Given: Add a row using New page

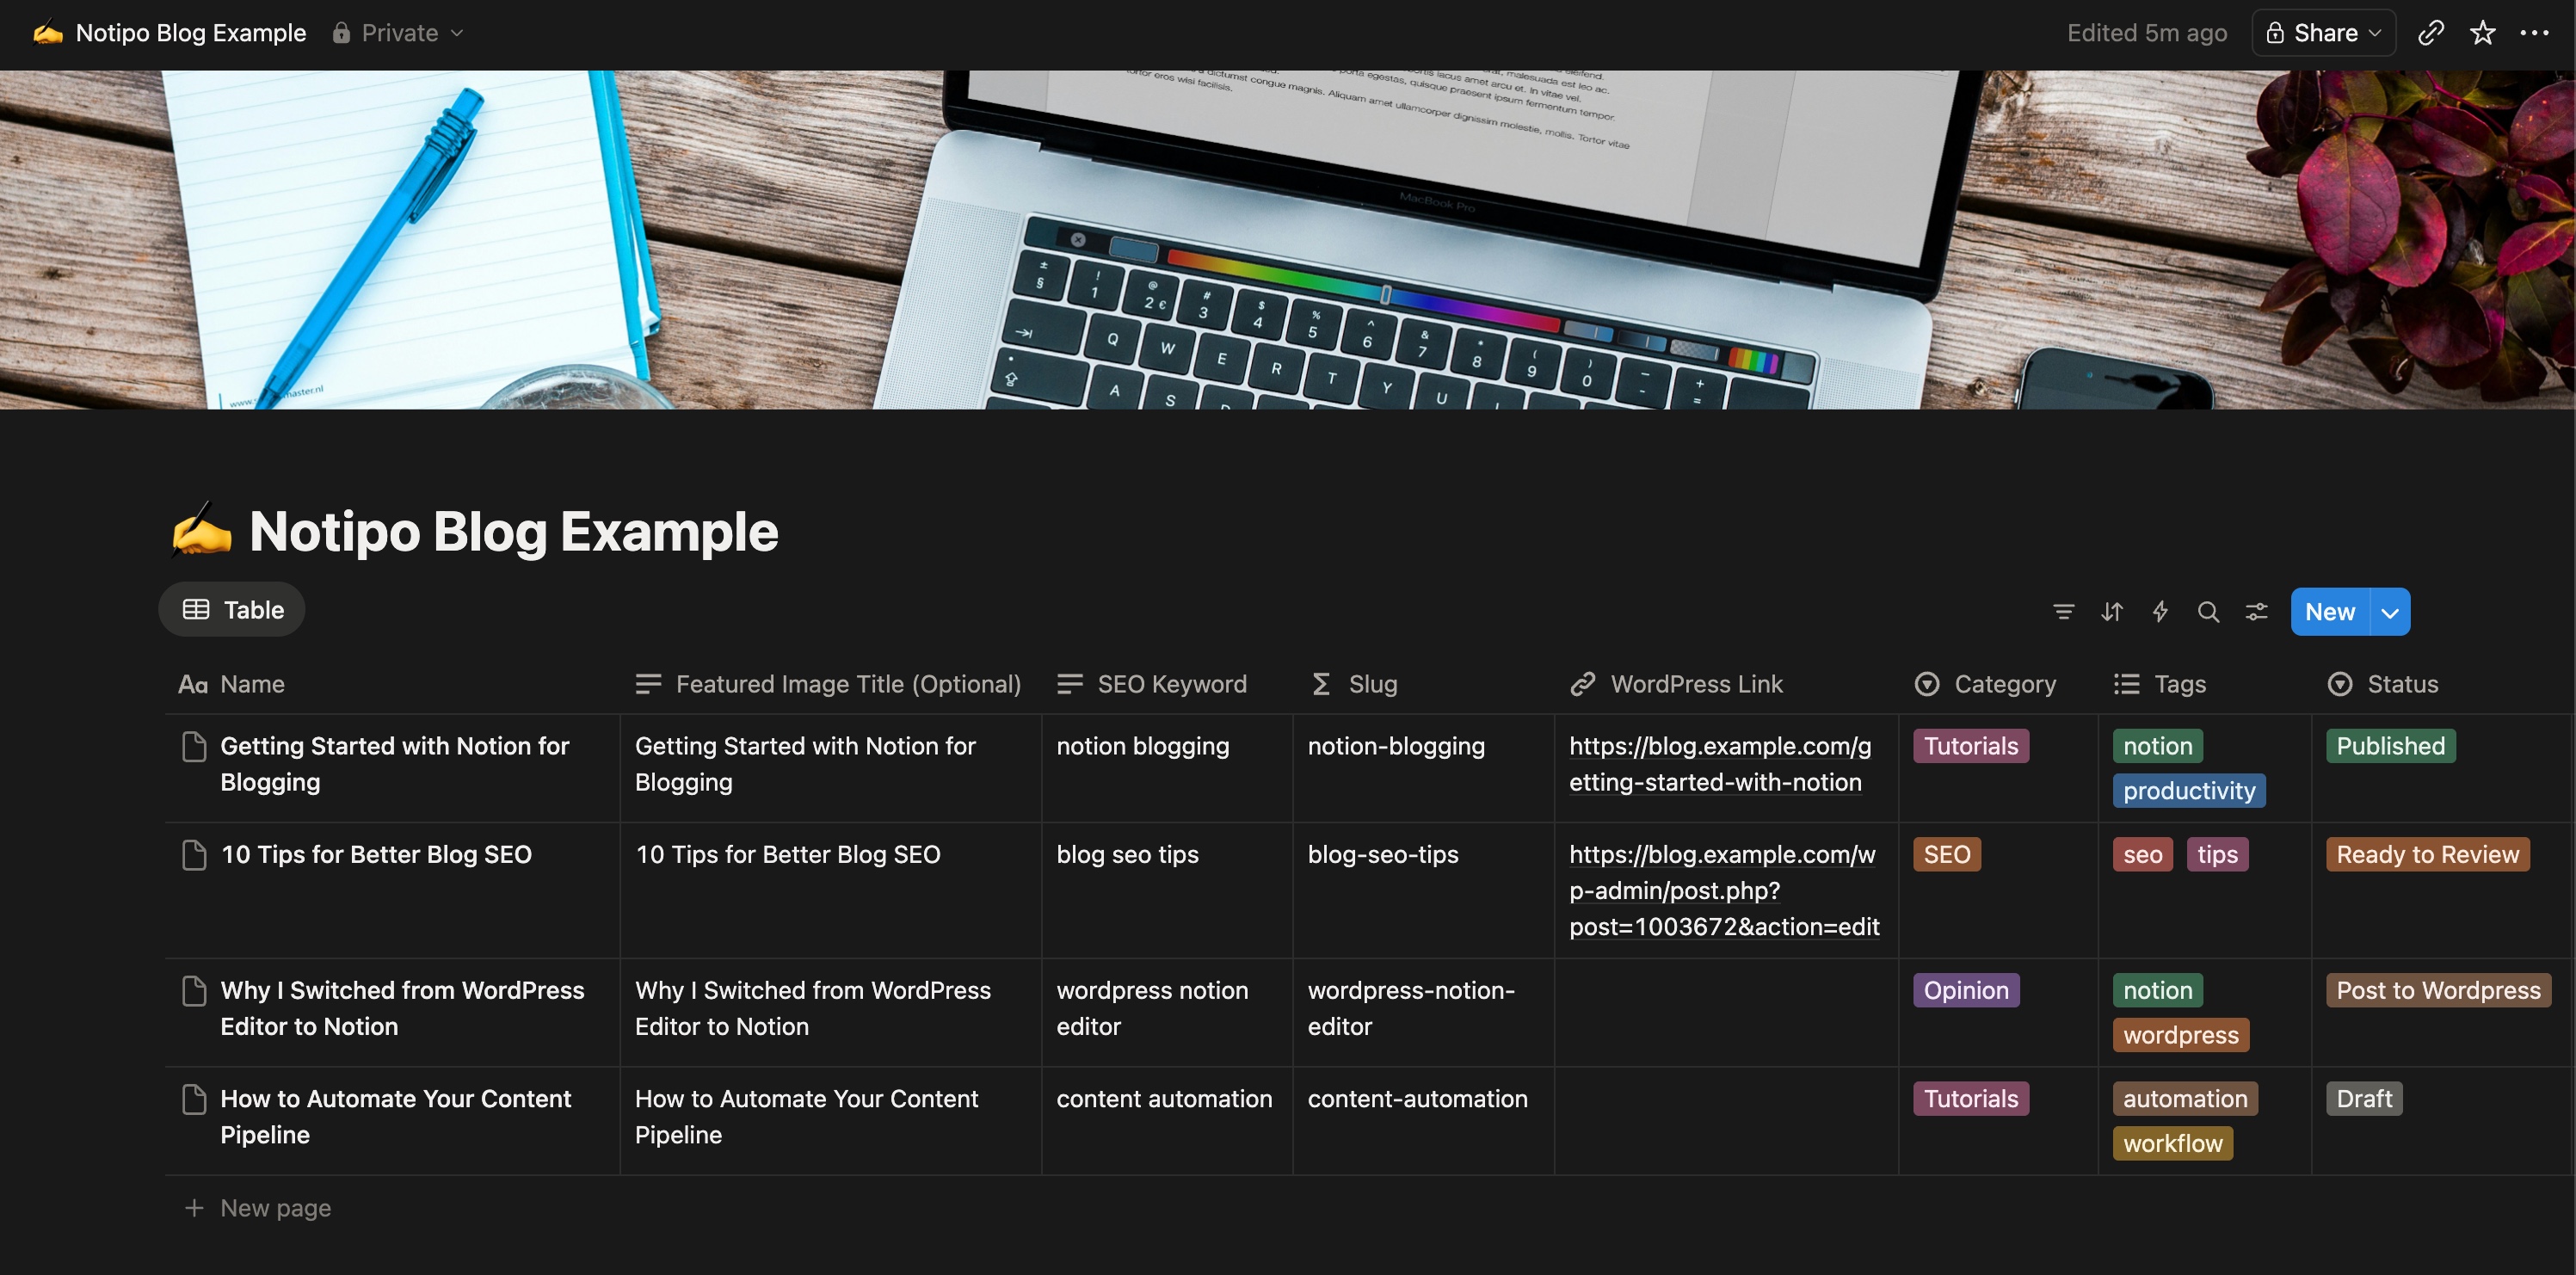Looking at the screenshot, I should point(276,1207).
